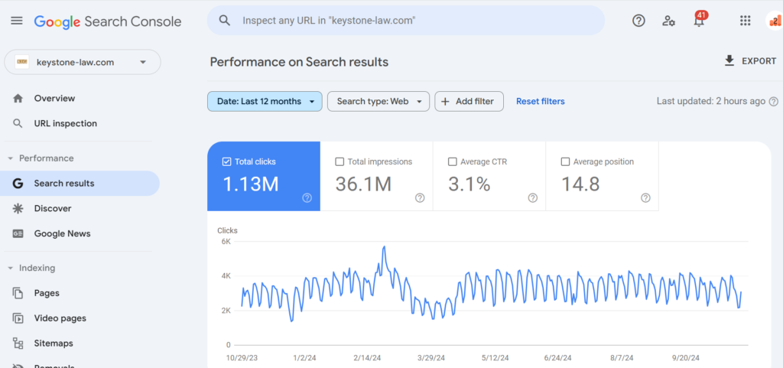Enable the Average CTR checkbox
This screenshot has height=368, width=783.
(453, 161)
